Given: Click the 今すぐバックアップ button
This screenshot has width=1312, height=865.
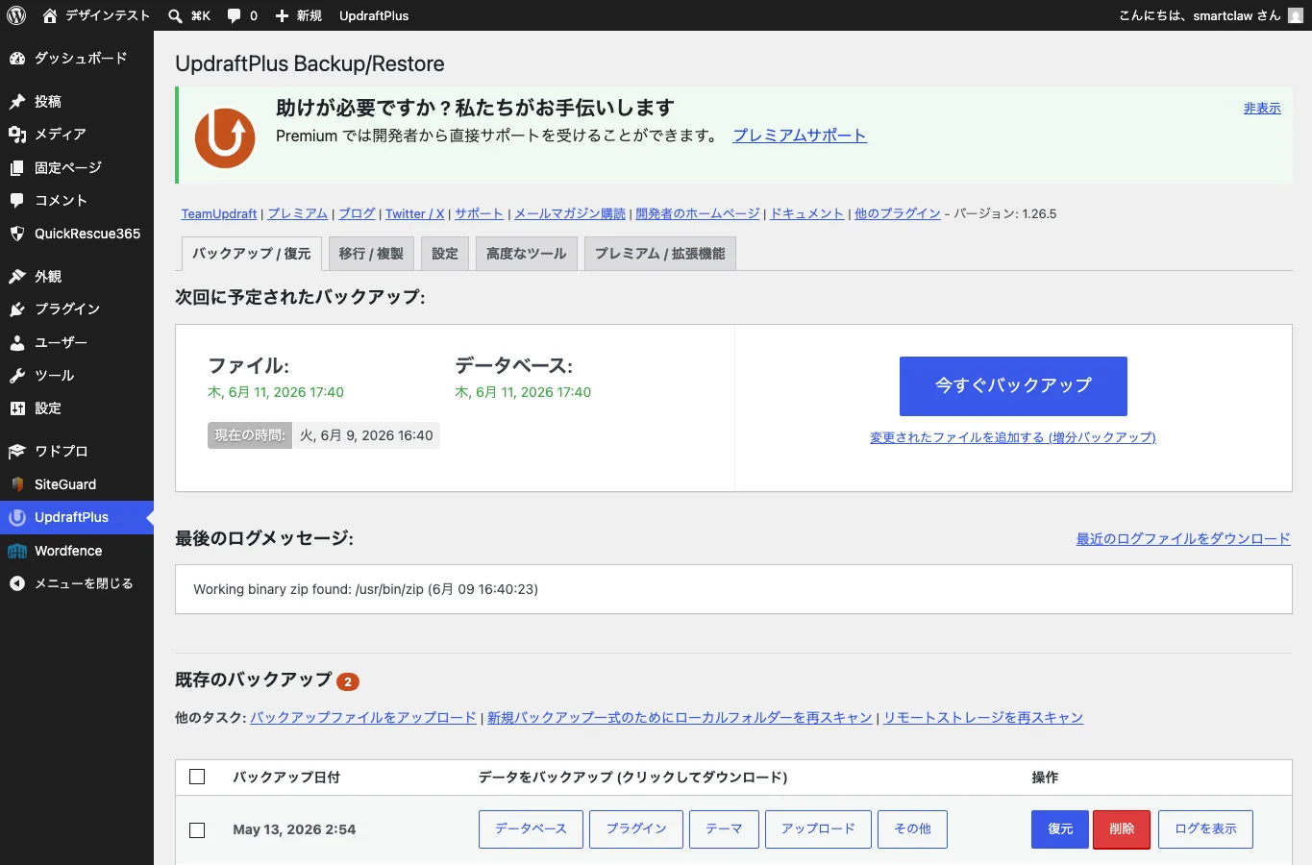Looking at the screenshot, I should pos(1013,385).
